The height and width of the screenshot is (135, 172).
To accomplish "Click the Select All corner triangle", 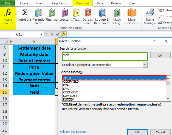I will click(5, 41).
